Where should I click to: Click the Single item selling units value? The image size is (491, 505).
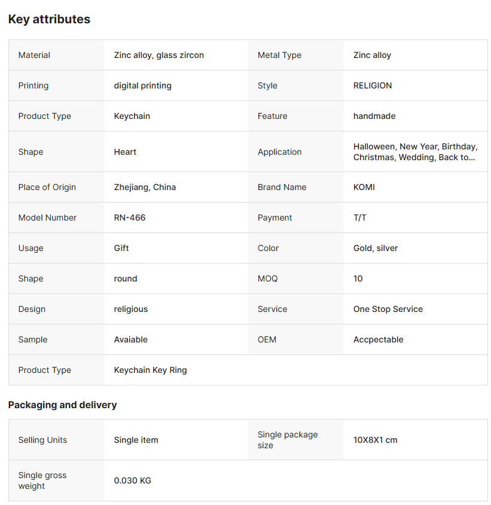point(136,440)
